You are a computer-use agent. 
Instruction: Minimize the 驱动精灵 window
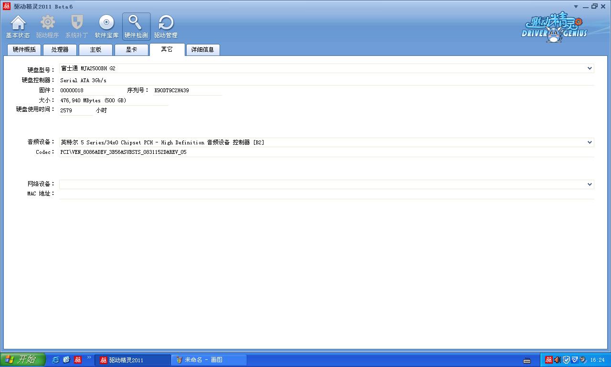point(585,7)
